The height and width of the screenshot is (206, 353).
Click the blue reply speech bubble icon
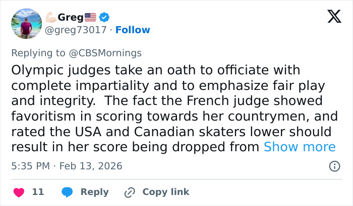tap(67, 192)
